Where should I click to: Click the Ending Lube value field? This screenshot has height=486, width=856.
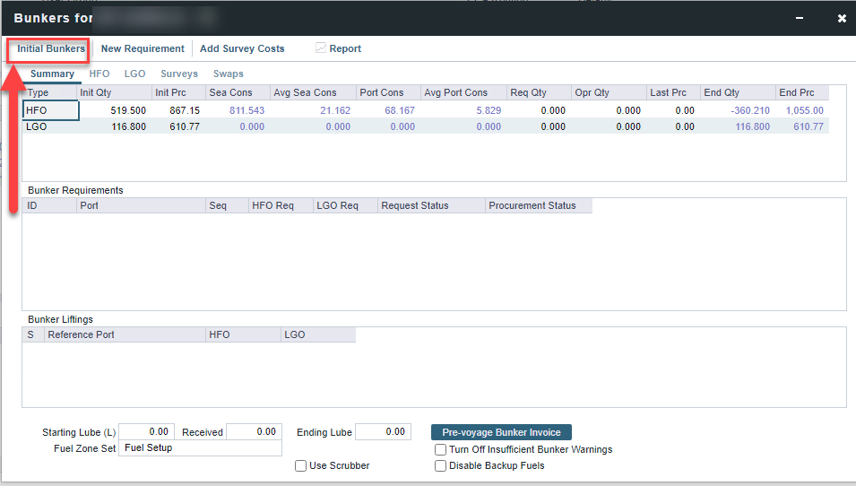tap(383, 432)
